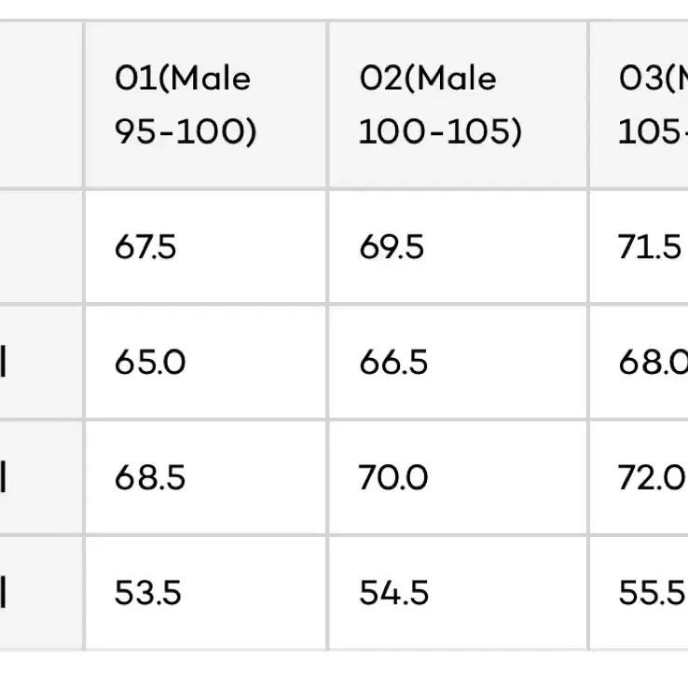The height and width of the screenshot is (688, 688).
Task: Click the 01(Male 95-100) column header
Action: coord(205,104)
